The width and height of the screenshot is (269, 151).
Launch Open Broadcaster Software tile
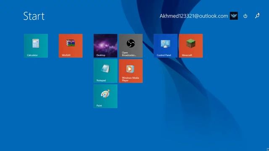[131, 46]
